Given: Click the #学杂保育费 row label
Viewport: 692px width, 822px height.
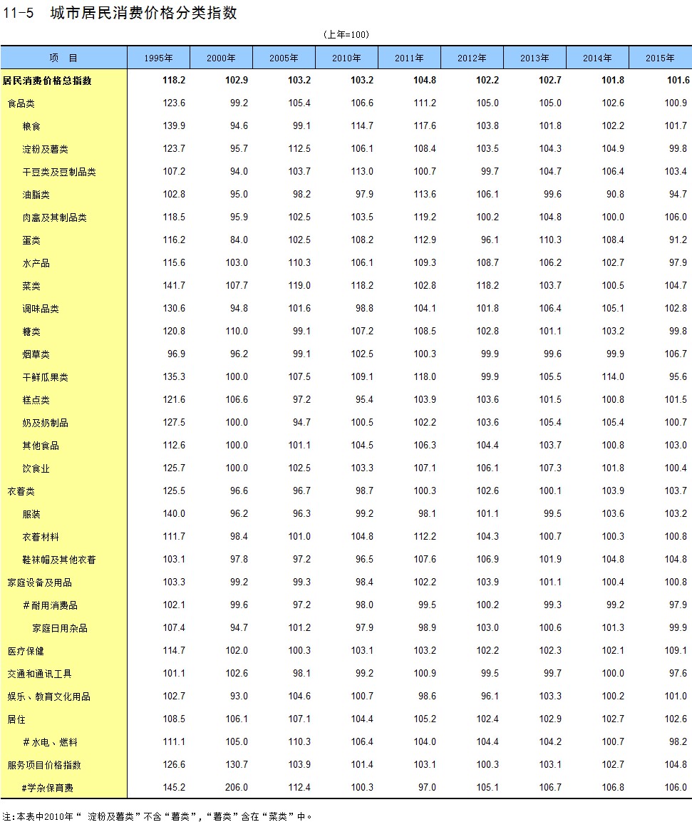Looking at the screenshot, I should click(x=48, y=788).
